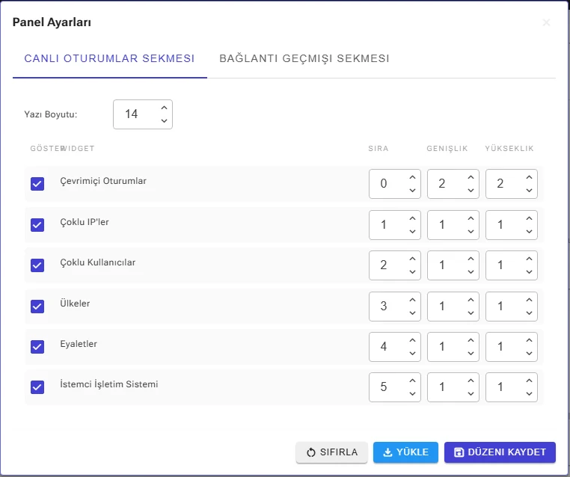Uncheck Çevrimiçi Oturumlar widget checkbox
This screenshot has height=477, width=570.
coord(37,184)
